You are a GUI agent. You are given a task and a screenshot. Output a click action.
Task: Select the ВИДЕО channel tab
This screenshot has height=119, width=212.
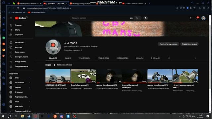coord(68,58)
